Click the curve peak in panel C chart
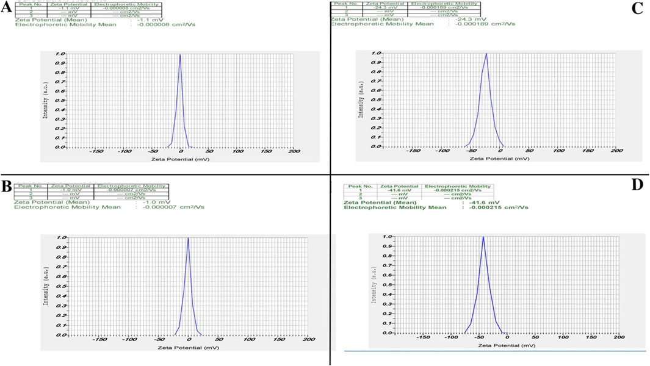The width and height of the screenshot is (650, 366). click(486, 54)
